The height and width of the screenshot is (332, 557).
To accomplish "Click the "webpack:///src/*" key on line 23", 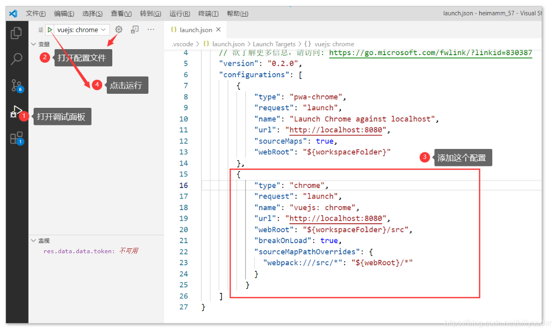I will coord(302,263).
